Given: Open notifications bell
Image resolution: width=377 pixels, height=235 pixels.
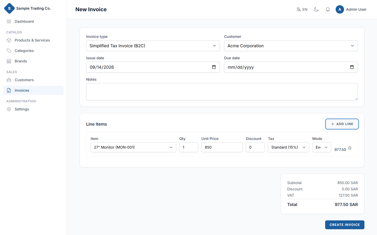Looking at the screenshot, I should tap(328, 9).
